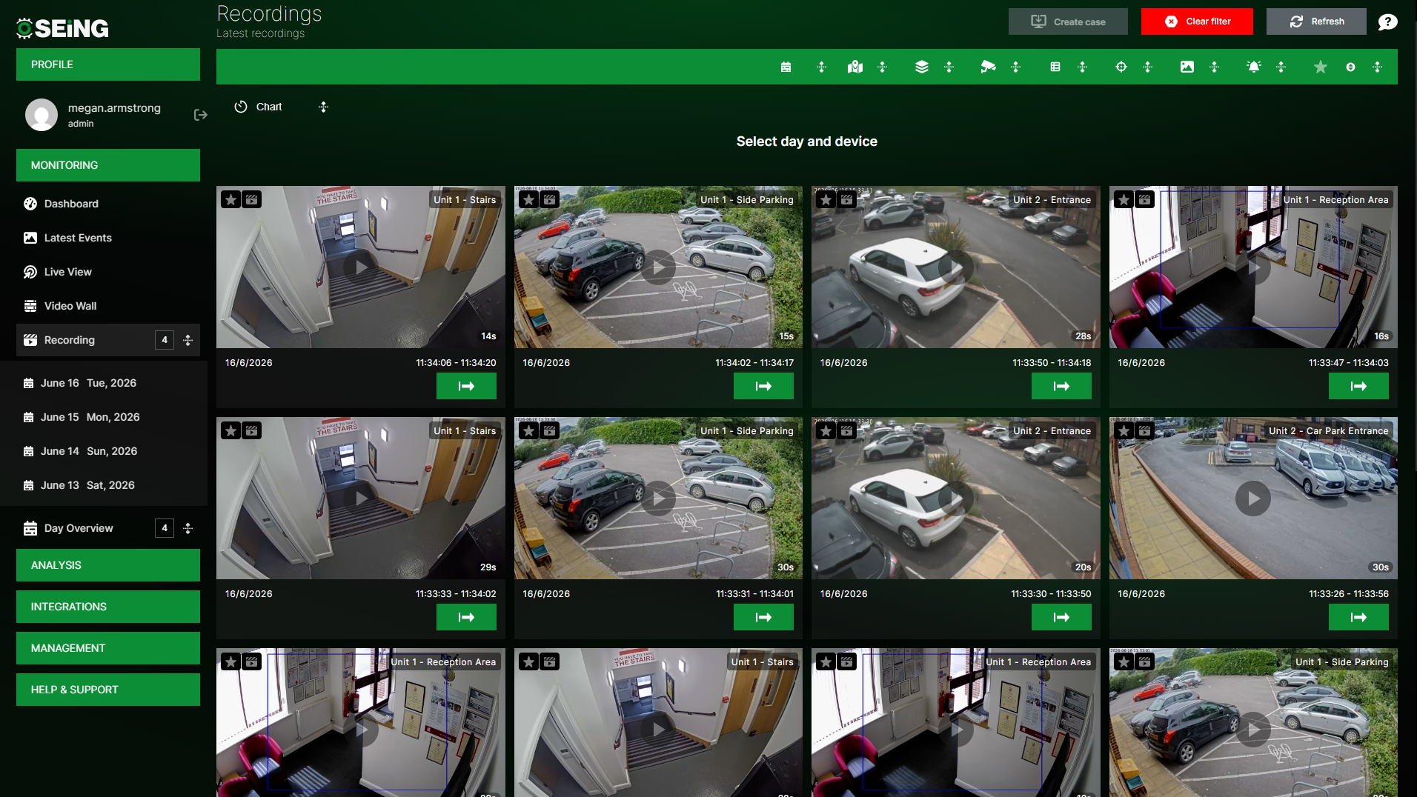Star the Unit 1 Stairs 11:34:06 recording
Screen dimensions: 1417x797
tap(231, 199)
